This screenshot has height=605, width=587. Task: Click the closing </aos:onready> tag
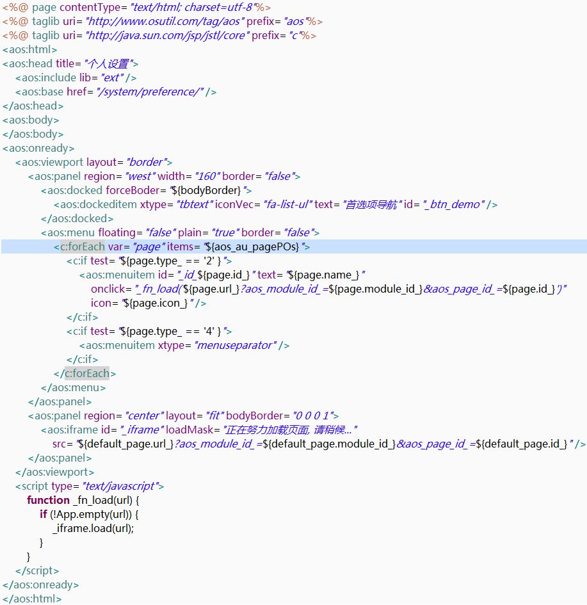tap(40, 585)
